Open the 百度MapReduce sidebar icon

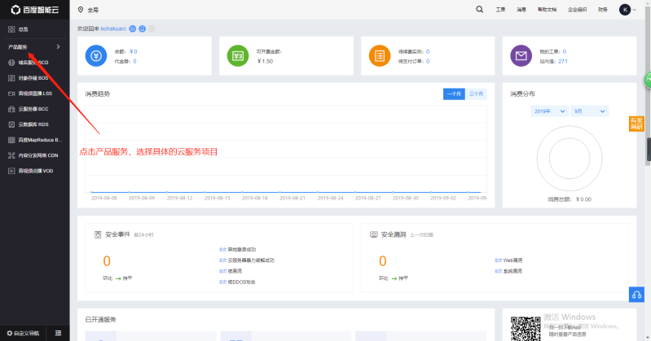click(x=11, y=140)
